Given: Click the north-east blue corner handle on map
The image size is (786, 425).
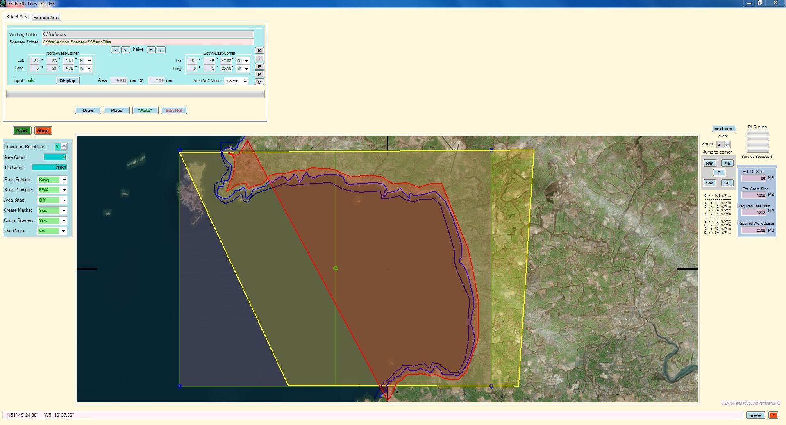Looking at the screenshot, I should (491, 150).
